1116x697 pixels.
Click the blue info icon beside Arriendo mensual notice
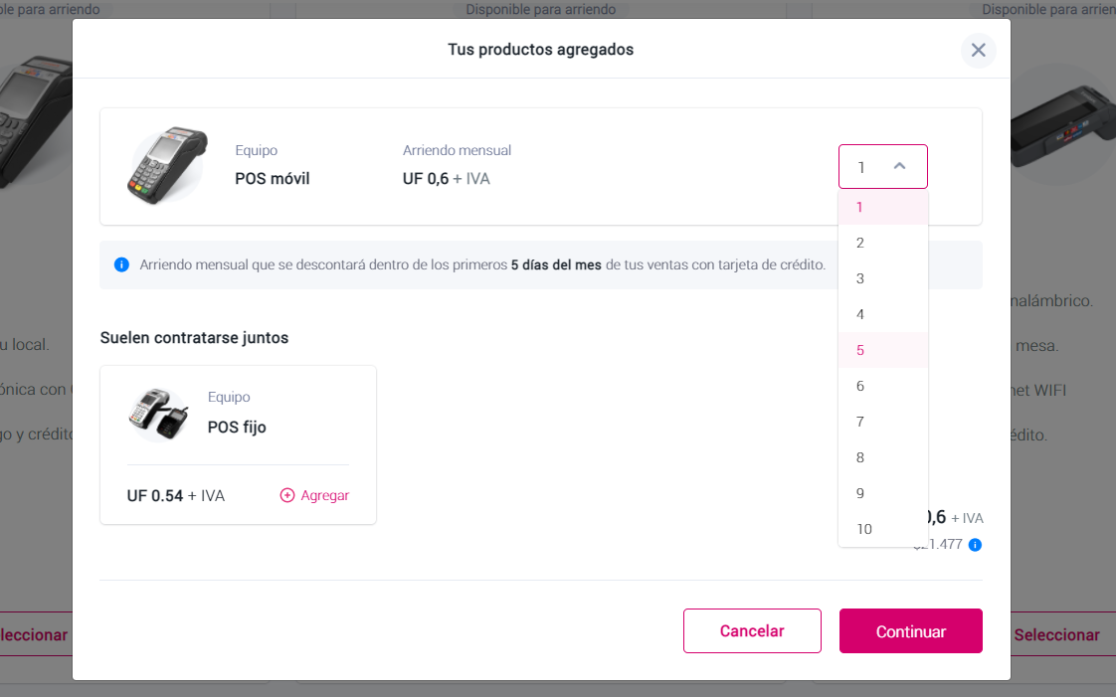121,264
